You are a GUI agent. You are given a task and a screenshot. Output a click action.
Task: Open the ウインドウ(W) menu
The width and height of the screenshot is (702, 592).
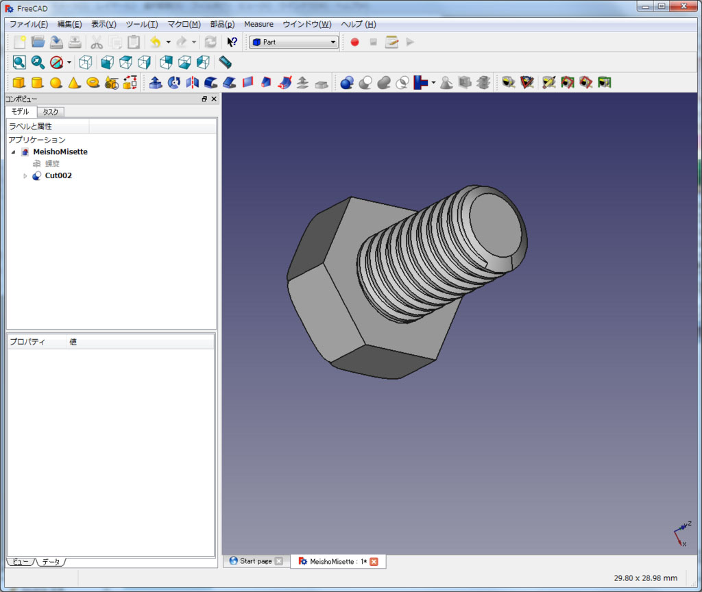tap(307, 24)
